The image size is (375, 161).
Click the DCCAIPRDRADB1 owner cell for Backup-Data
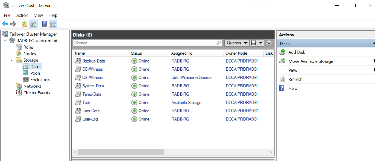[x=242, y=61]
